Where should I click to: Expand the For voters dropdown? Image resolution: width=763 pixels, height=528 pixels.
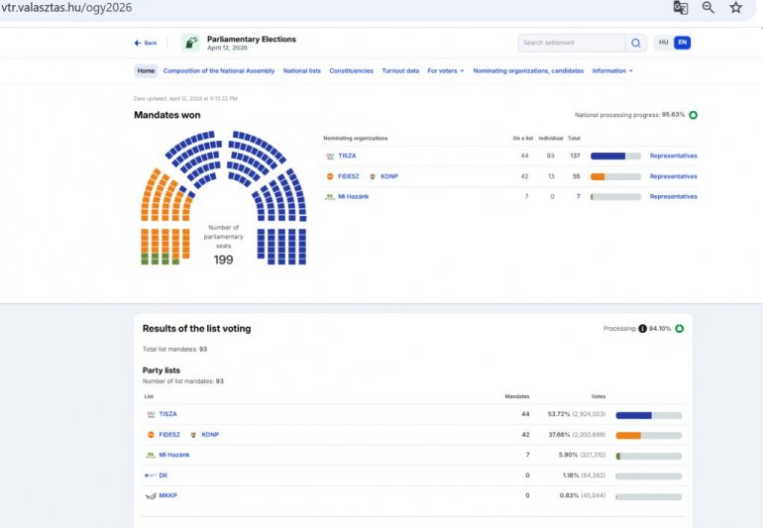coord(445,71)
